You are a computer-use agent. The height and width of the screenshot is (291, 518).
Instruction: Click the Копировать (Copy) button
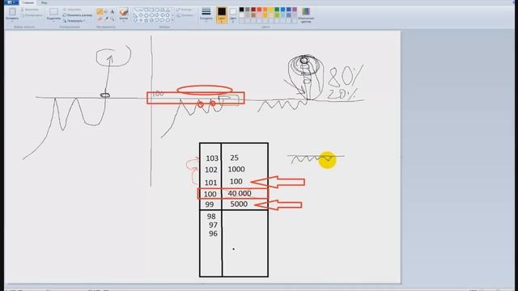pyautogui.click(x=32, y=15)
